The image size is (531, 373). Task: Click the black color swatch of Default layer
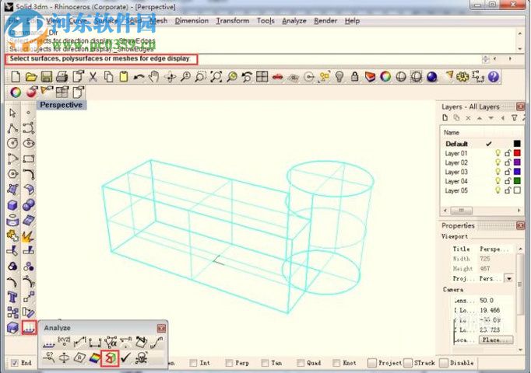pyautogui.click(x=517, y=144)
